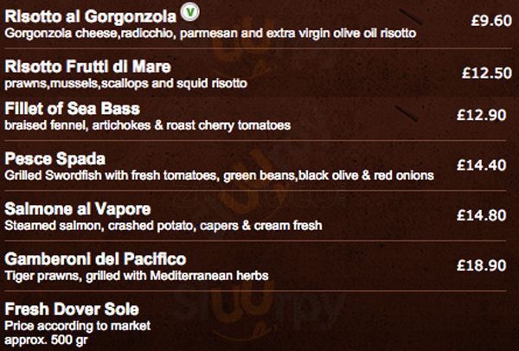Click the 'Price according to market' text
Image resolution: width=519 pixels, height=351 pixels.
coord(78,325)
